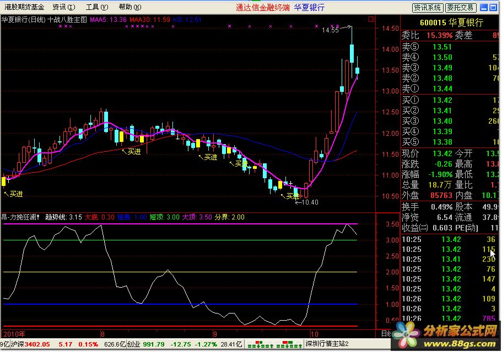The image size is (502, 352).
Task: Click the month 10 mark on the time axis
Action: point(315,334)
